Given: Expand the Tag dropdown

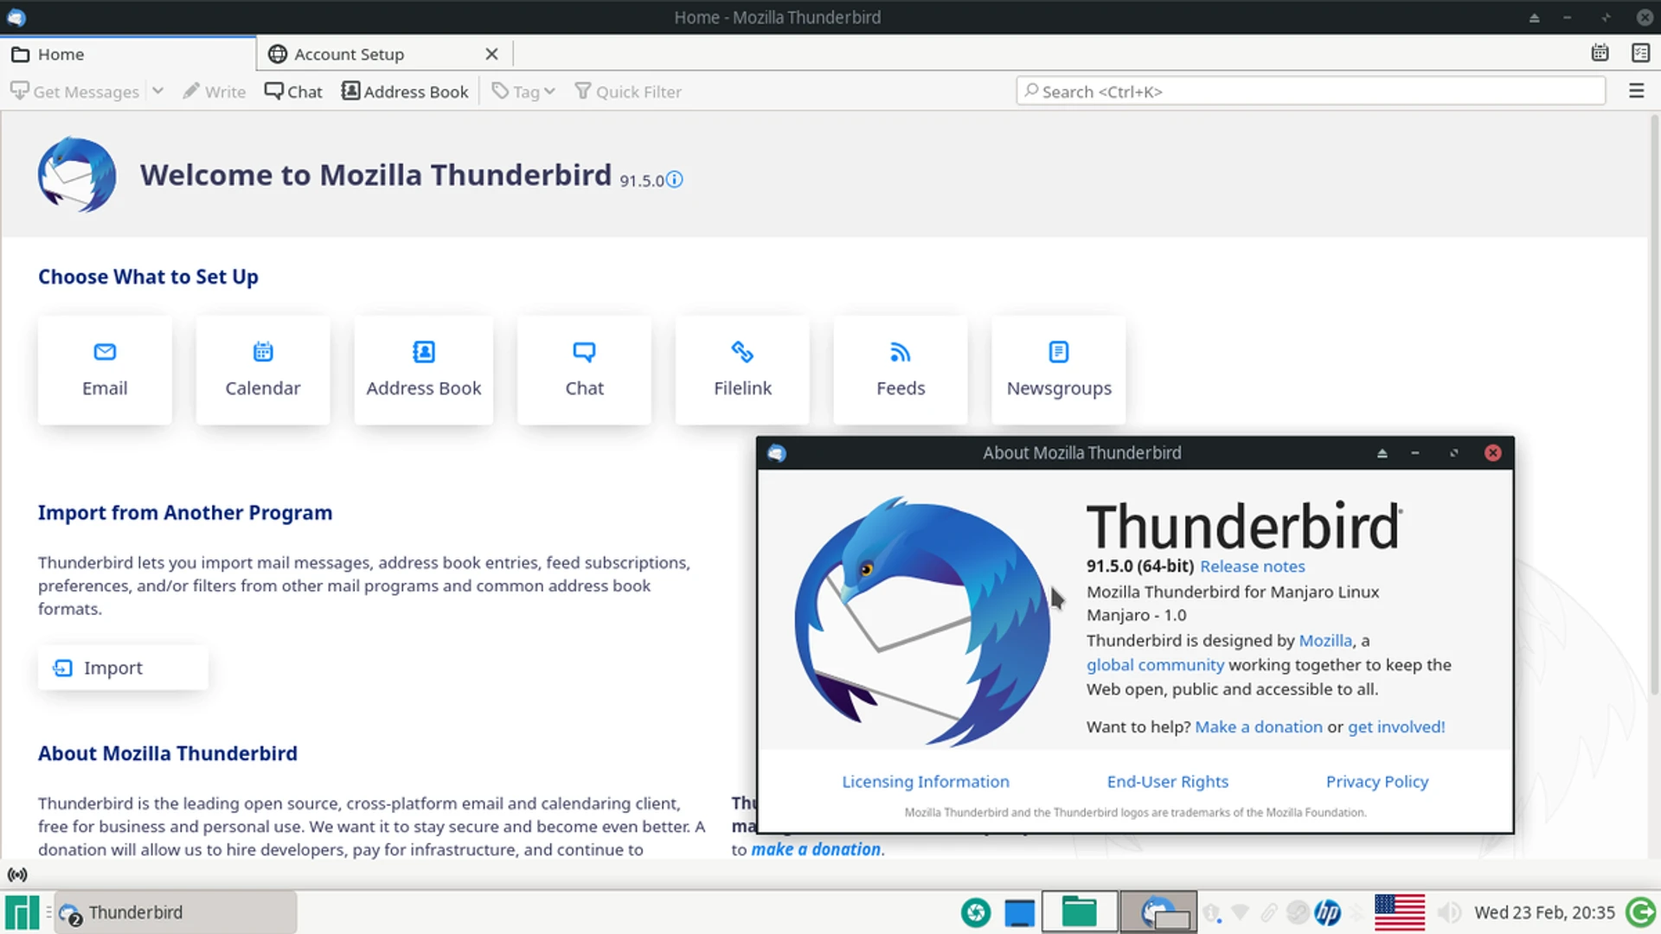Looking at the screenshot, I should 523,91.
